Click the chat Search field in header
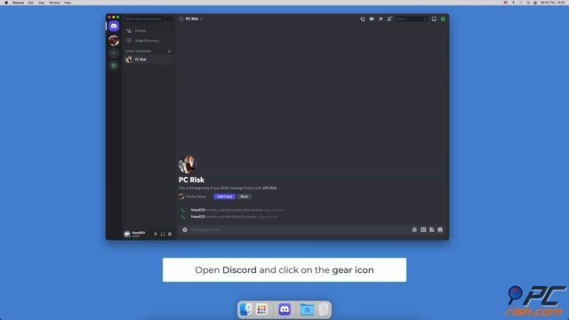Image resolution: width=569 pixels, height=320 pixels. click(x=411, y=19)
